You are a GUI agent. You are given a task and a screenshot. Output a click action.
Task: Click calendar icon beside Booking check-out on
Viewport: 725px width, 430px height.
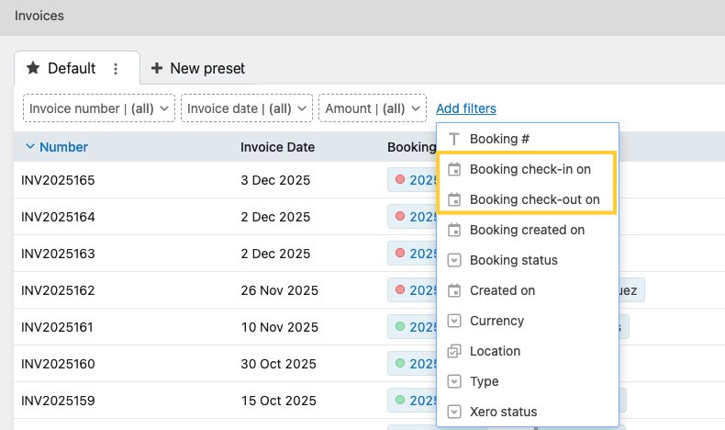[453, 199]
